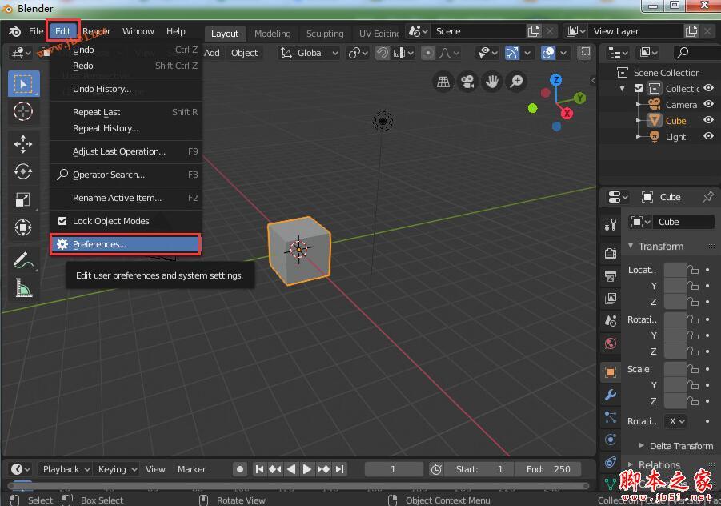Open the Playback dropdown
The height and width of the screenshot is (506, 721).
pyautogui.click(x=66, y=469)
